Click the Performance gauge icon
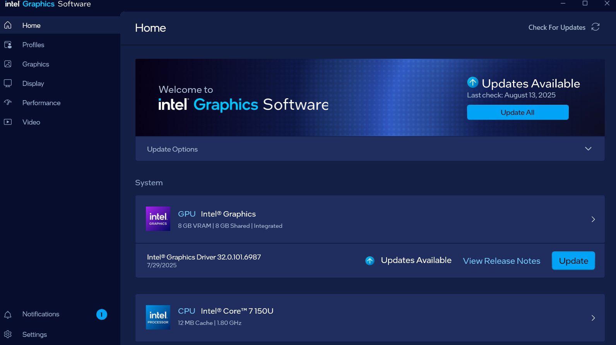 [8, 102]
